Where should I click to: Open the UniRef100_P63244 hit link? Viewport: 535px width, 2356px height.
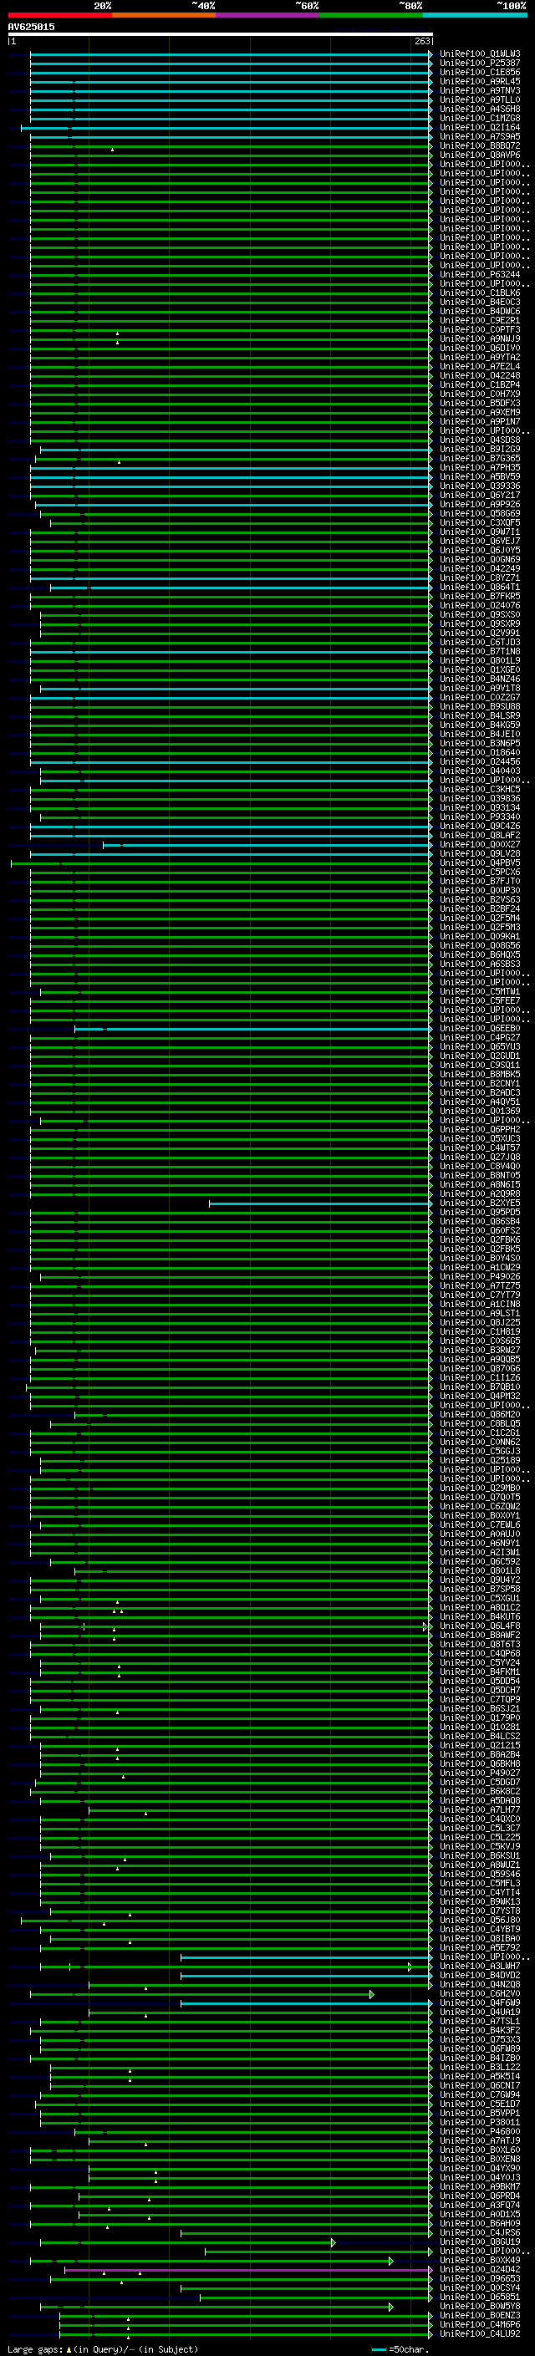[480, 274]
